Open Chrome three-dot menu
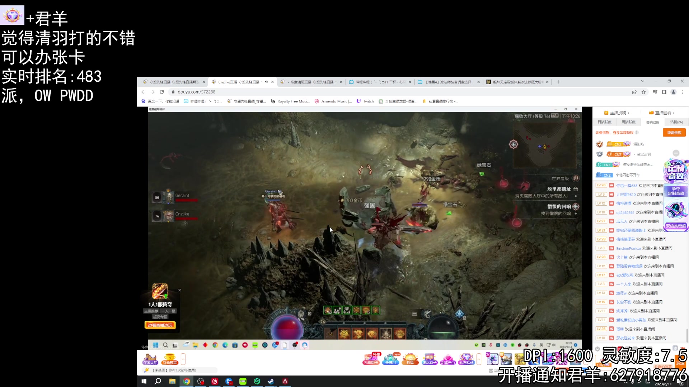 point(683,92)
